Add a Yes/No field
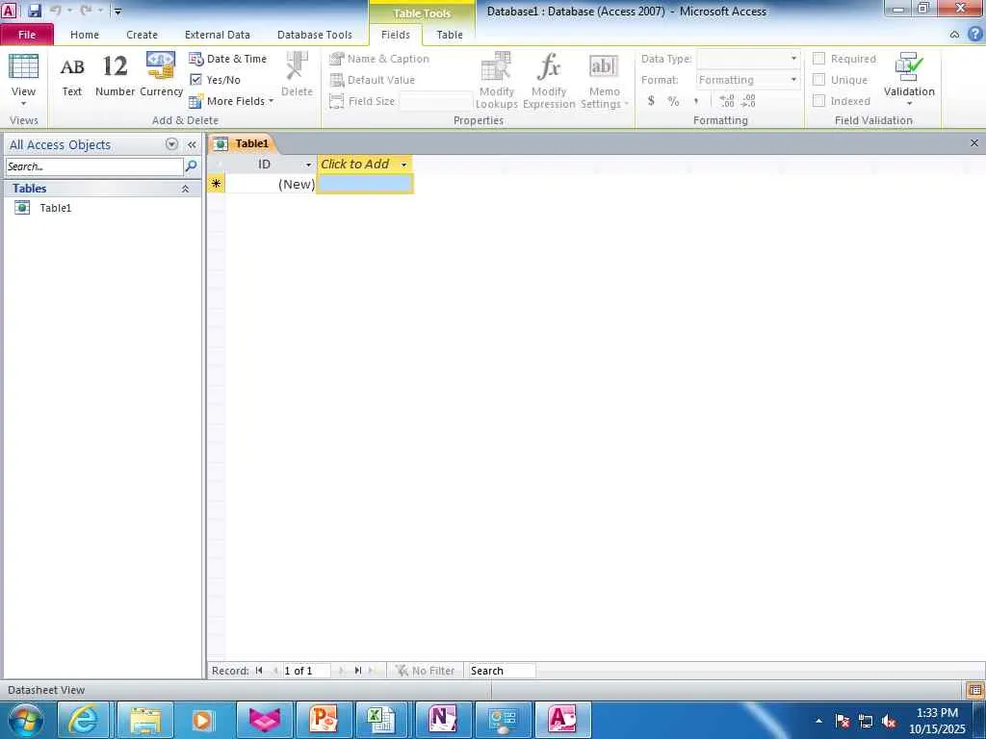This screenshot has height=739, width=986. point(215,80)
